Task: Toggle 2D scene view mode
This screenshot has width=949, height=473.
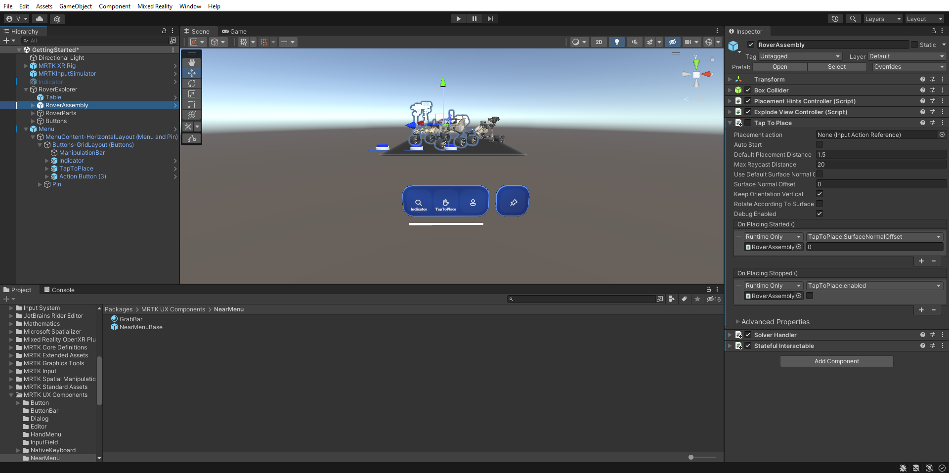Action: (x=599, y=42)
